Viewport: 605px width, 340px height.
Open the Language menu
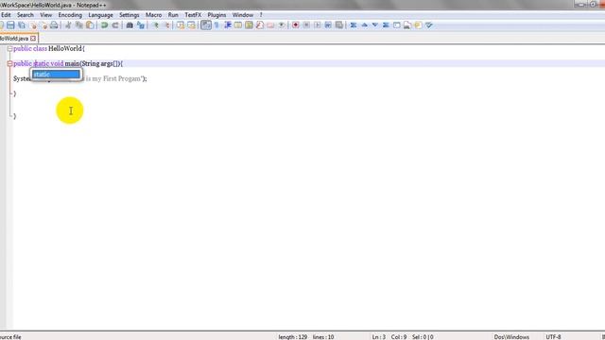tap(101, 15)
